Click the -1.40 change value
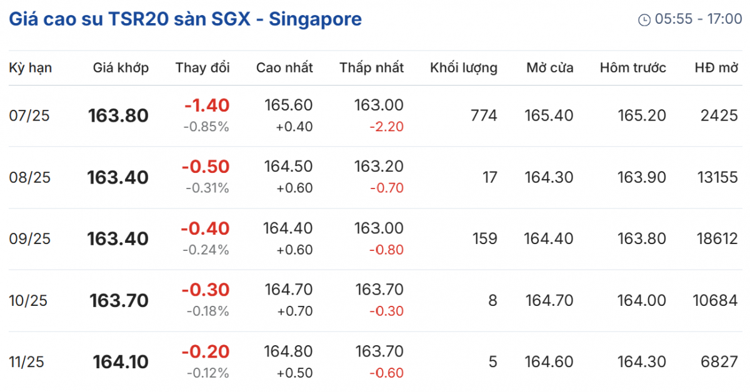Viewport: 750px width, 392px height. [x=207, y=105]
